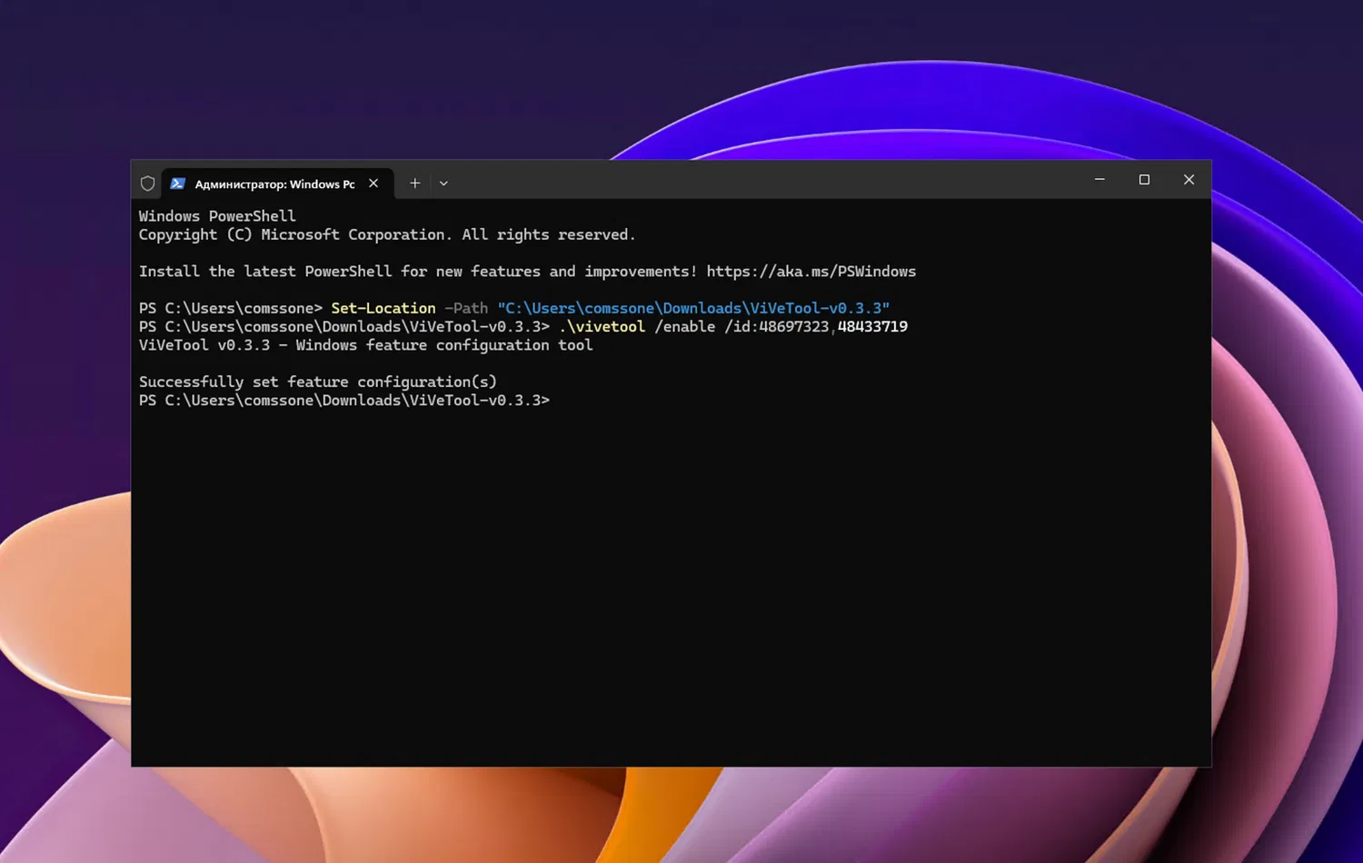Click the /id:48697323 argument
This screenshot has width=1363, height=863.
(777, 326)
